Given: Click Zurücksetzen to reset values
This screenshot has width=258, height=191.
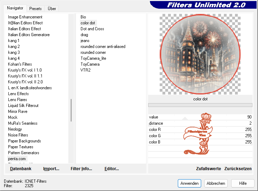Looking at the screenshot, I should click(x=238, y=169).
